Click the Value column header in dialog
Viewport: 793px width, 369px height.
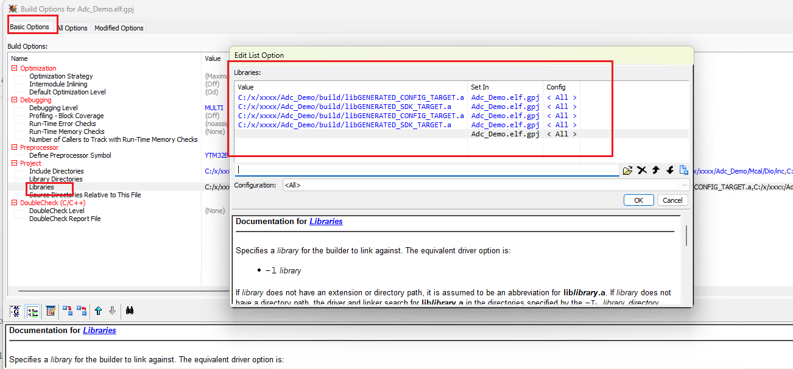351,87
